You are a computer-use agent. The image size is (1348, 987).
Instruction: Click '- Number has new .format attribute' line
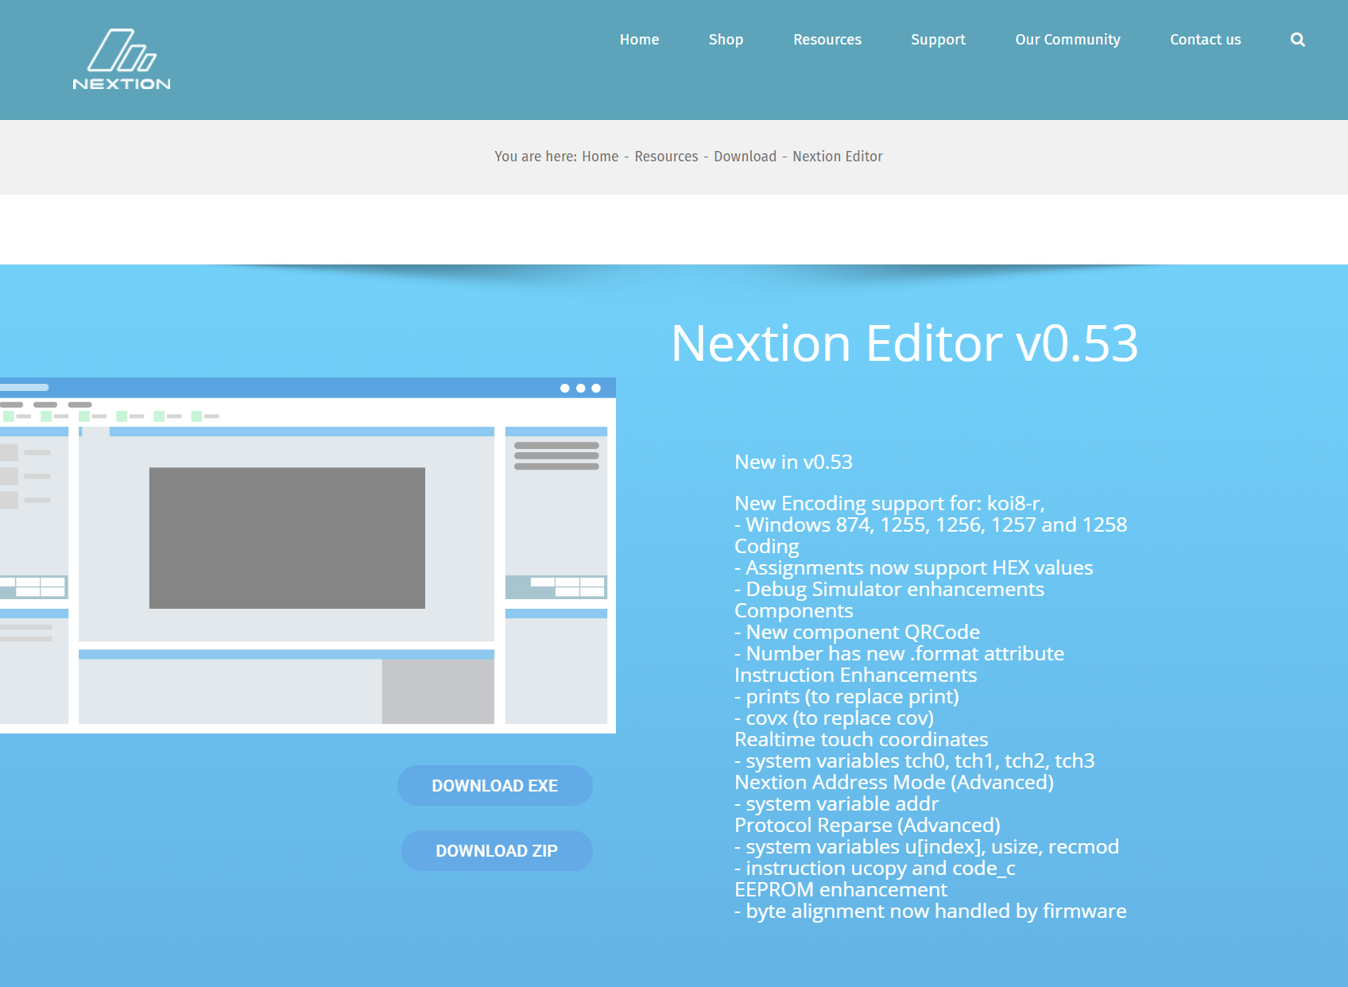[x=899, y=653]
